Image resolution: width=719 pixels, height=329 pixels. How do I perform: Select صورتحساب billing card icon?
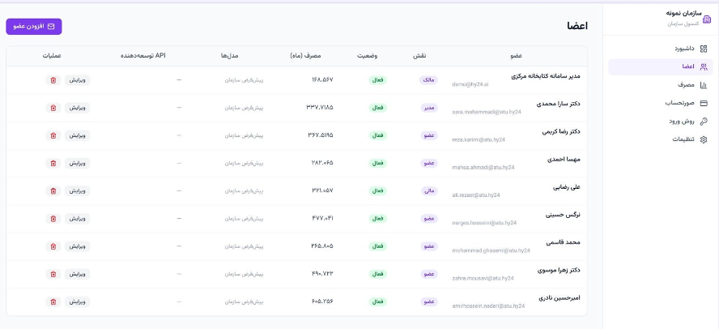[704, 103]
